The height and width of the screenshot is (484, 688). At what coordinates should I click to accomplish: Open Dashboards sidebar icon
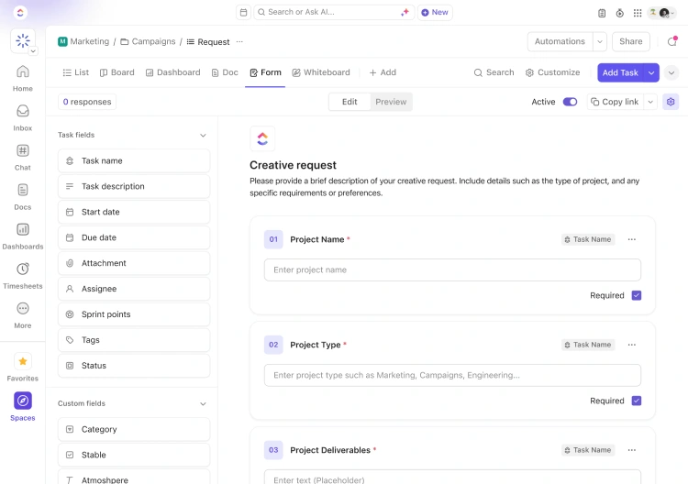[x=23, y=230]
